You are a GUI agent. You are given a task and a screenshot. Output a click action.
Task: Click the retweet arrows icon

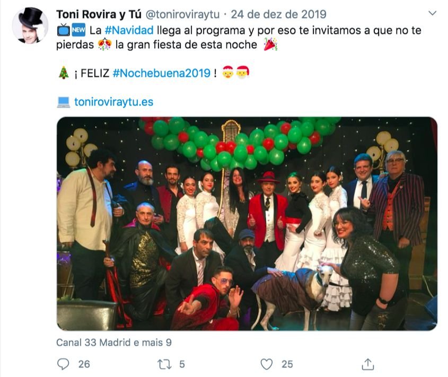point(164,364)
